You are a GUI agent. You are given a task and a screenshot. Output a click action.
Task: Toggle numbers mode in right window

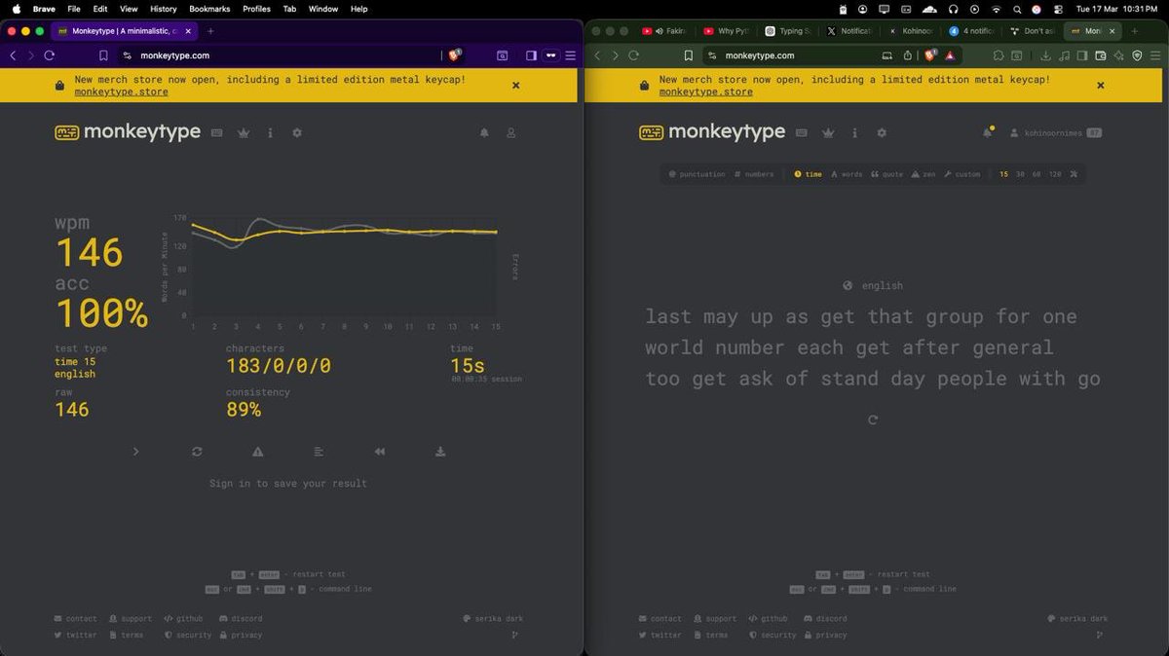coord(754,174)
